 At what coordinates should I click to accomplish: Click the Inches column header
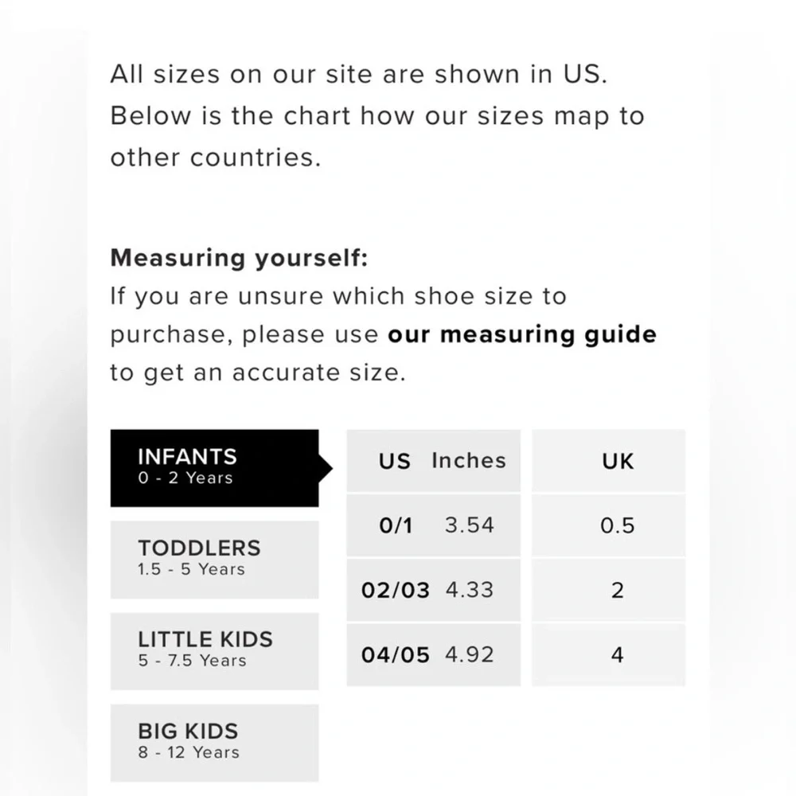(x=468, y=461)
